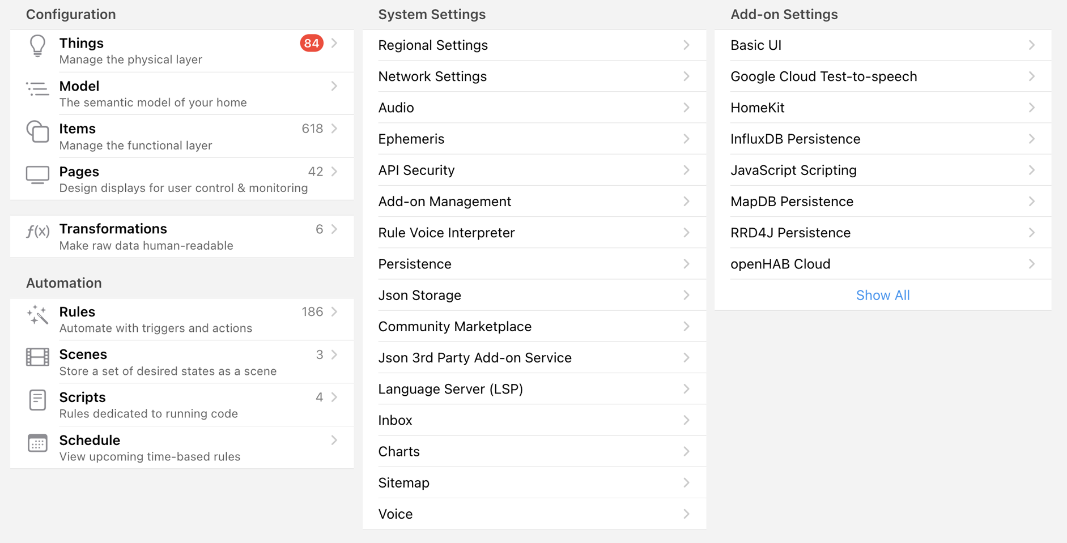Click the Show All link
Viewport: 1067px width, 543px height.
pos(883,295)
